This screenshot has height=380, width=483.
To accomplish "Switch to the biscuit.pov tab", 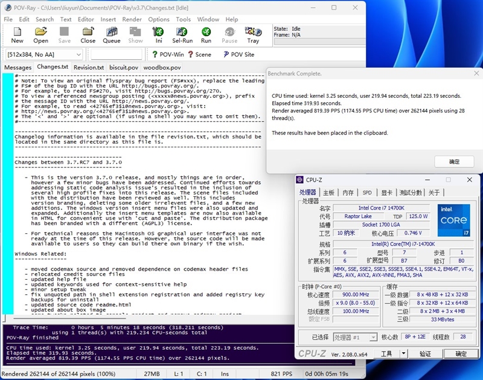I will (124, 67).
